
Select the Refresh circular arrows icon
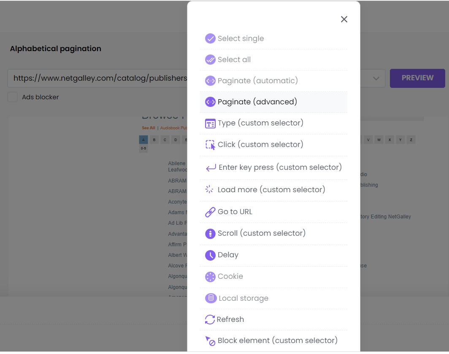(x=210, y=319)
